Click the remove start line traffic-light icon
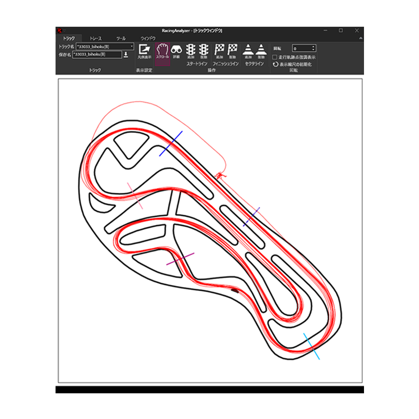This screenshot has height=419, width=419. click(204, 51)
